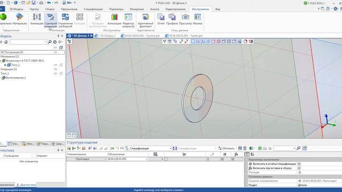342x192 pixels.
Task: Toggle visibility eye of 3D Построения
Action: (x=56, y=52)
